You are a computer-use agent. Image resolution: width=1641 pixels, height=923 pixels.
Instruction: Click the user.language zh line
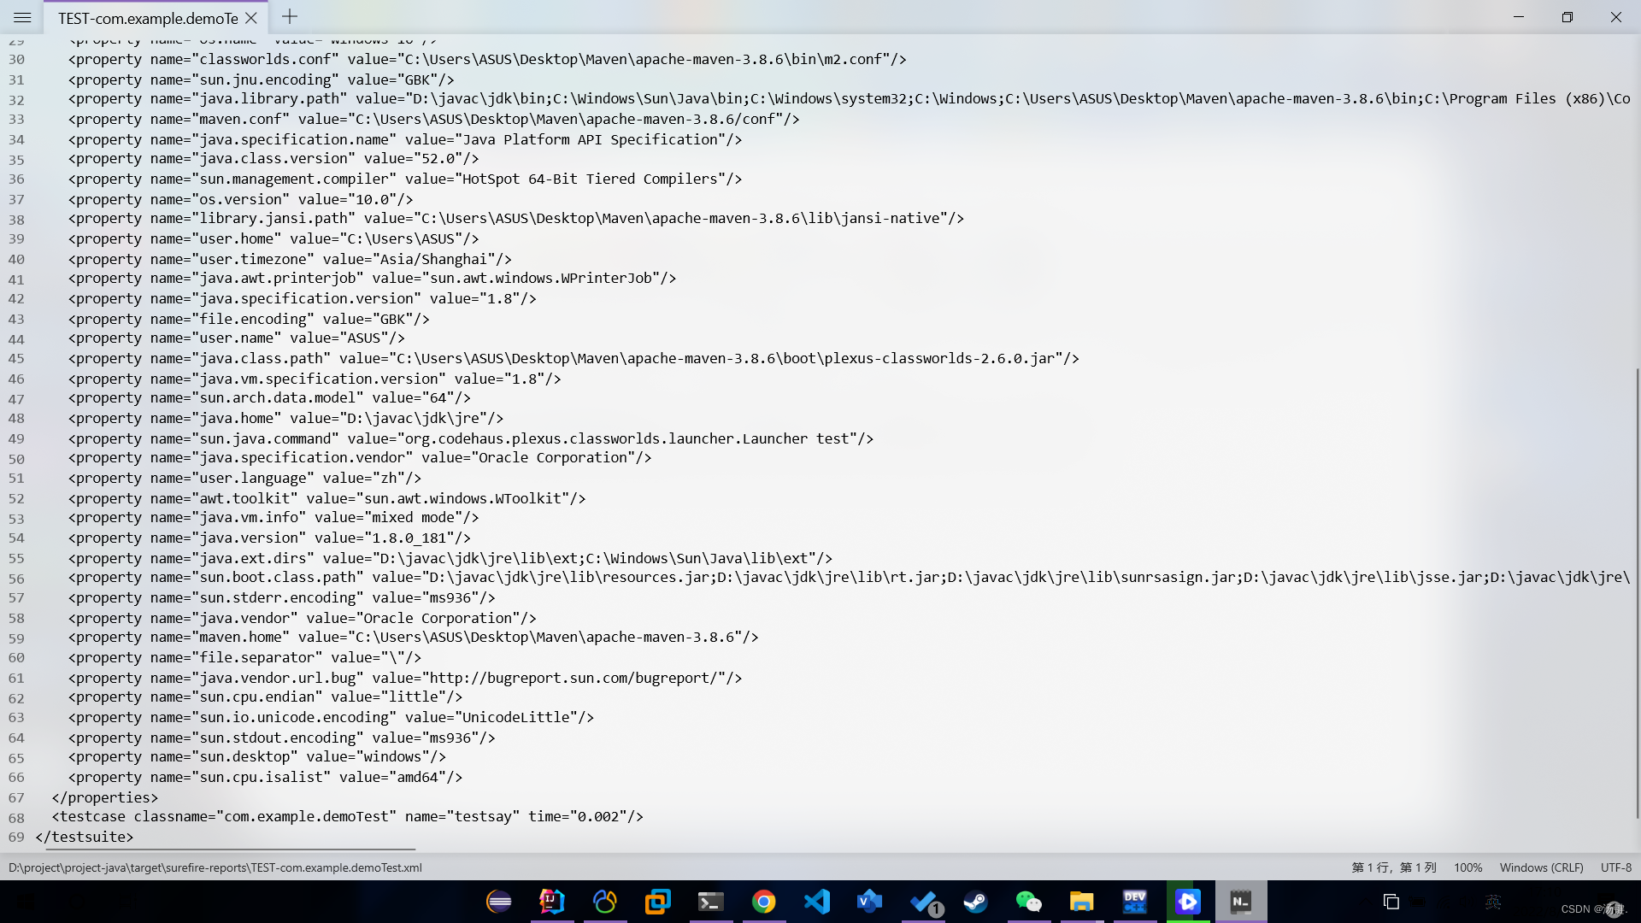pos(244,479)
